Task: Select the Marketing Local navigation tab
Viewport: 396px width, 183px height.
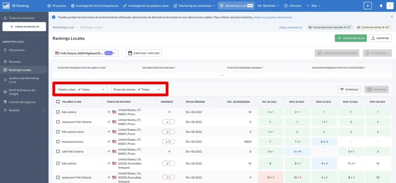Action: pos(236,5)
